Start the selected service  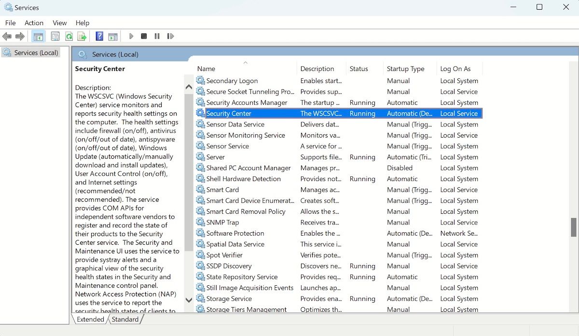(x=131, y=36)
